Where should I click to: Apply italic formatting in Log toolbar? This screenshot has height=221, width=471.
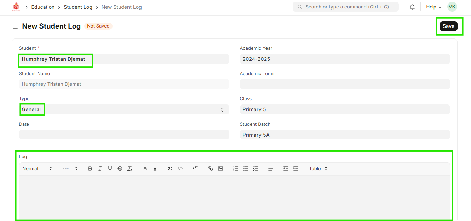100,169
